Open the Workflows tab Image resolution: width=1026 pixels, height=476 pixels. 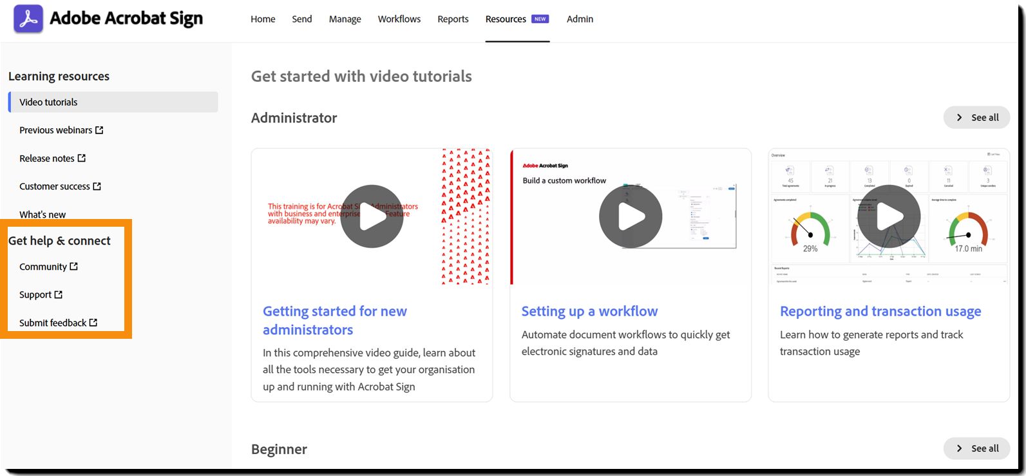[x=399, y=19]
